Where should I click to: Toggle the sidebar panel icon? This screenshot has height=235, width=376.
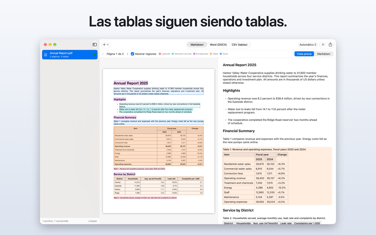(95, 45)
